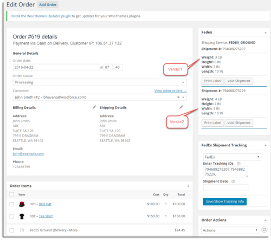Check the Tee Shirt item checkbox
This screenshot has width=271, height=240.
[12, 216]
